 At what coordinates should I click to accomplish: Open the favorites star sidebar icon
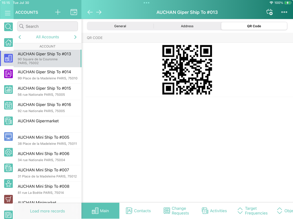[8, 183]
